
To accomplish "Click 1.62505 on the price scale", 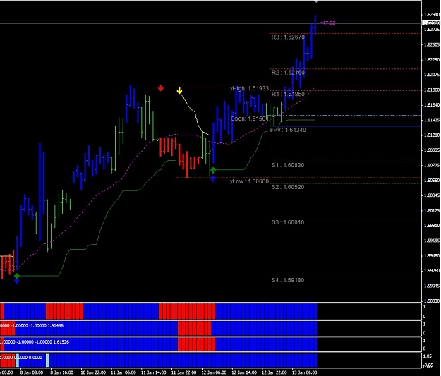I will 431,44.
